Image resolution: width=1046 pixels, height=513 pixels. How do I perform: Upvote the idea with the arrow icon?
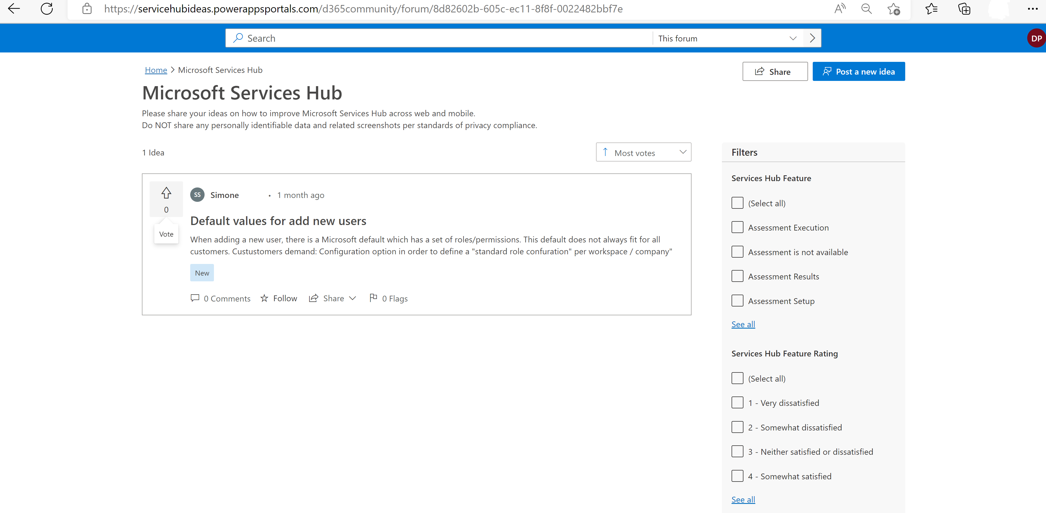click(x=166, y=192)
